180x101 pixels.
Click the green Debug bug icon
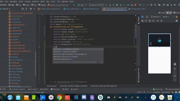click(x=121, y=5)
